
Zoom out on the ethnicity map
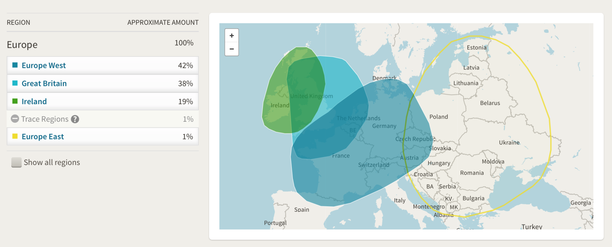coord(232,49)
